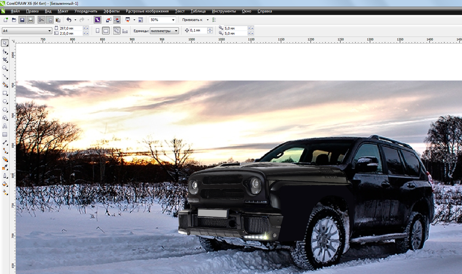Open the Справка menu
This screenshot has width=462, height=274.
pyautogui.click(x=265, y=11)
